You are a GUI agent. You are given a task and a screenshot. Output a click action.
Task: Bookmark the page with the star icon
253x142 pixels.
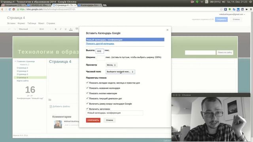pyautogui.click(x=221, y=9)
